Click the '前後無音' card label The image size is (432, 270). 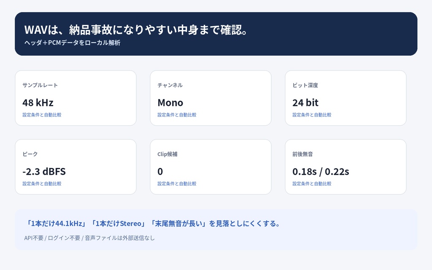(302, 154)
